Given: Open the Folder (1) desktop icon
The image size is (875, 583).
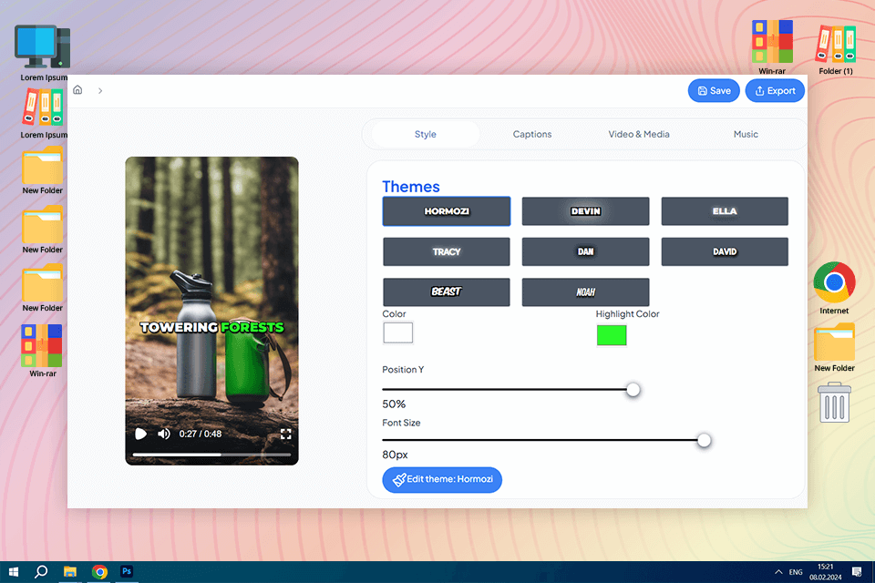Looking at the screenshot, I should tap(836, 49).
